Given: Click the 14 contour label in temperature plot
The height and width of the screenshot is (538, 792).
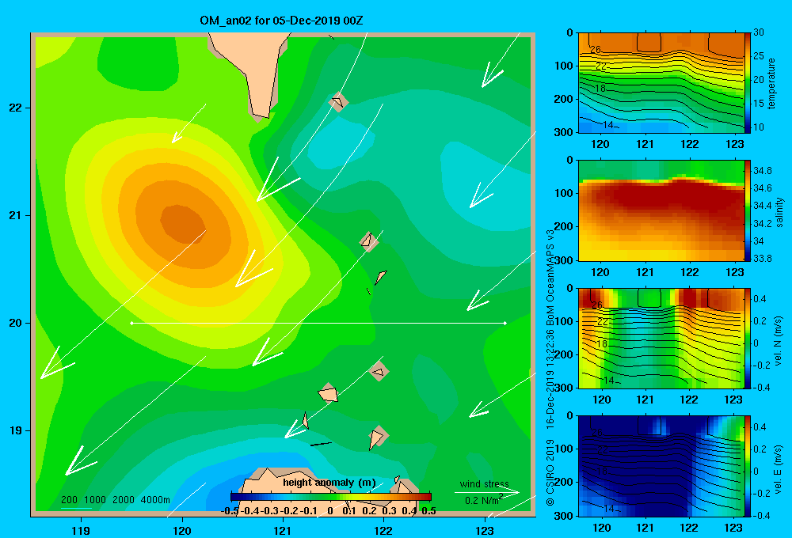Looking at the screenshot, I should coord(608,124).
